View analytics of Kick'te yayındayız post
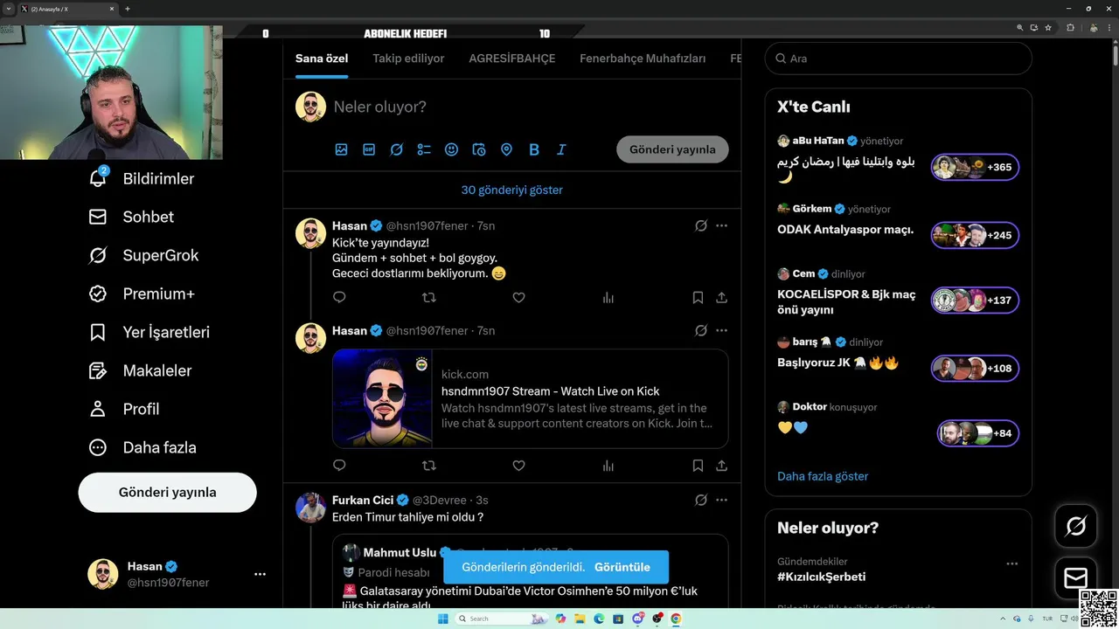 (x=608, y=297)
